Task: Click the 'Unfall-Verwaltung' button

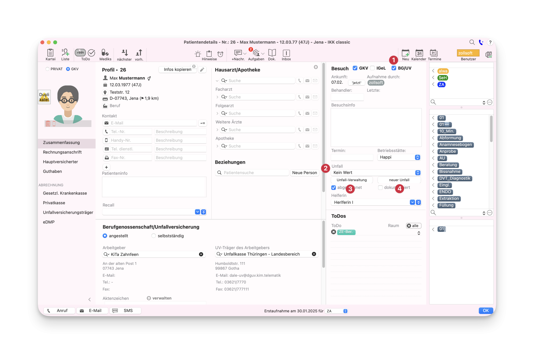Action: (x=351, y=180)
